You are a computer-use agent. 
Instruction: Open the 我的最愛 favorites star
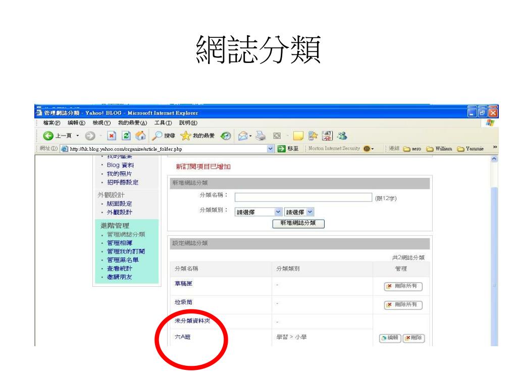coord(197,136)
